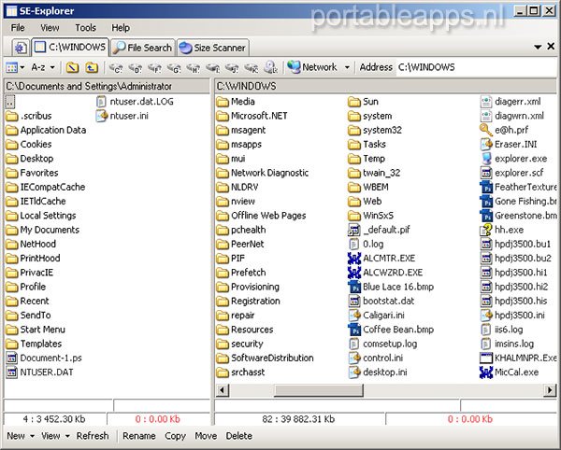Image resolution: width=561 pixels, height=450 pixels.
Task: Open the File Search tab
Action: (143, 48)
